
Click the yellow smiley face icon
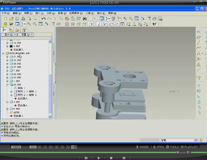point(6,24)
